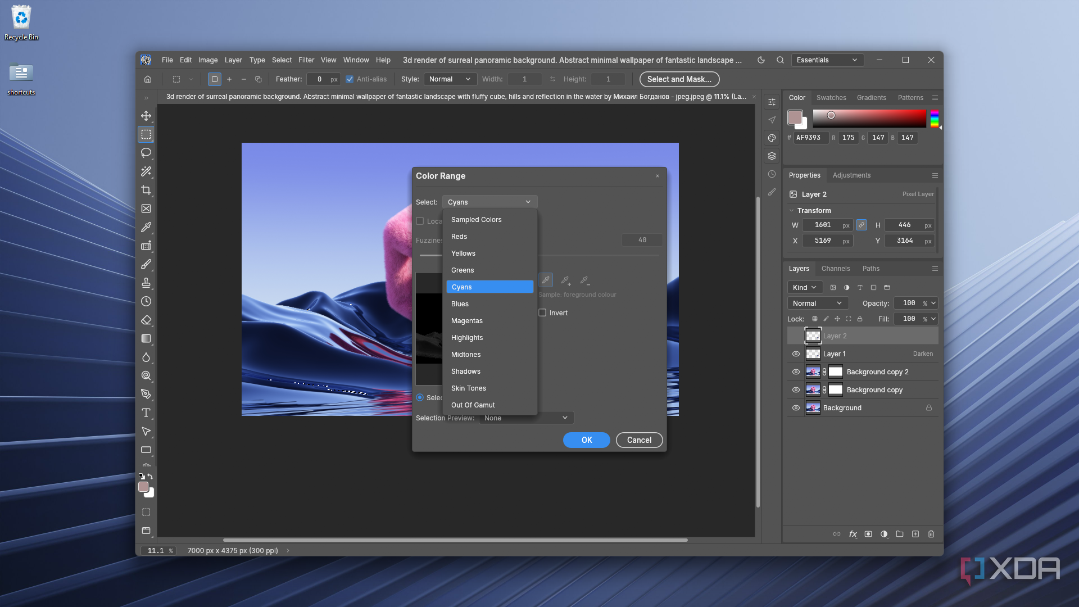Open the Selection Preview dropdown
This screenshot has height=607, width=1079.
click(526, 418)
